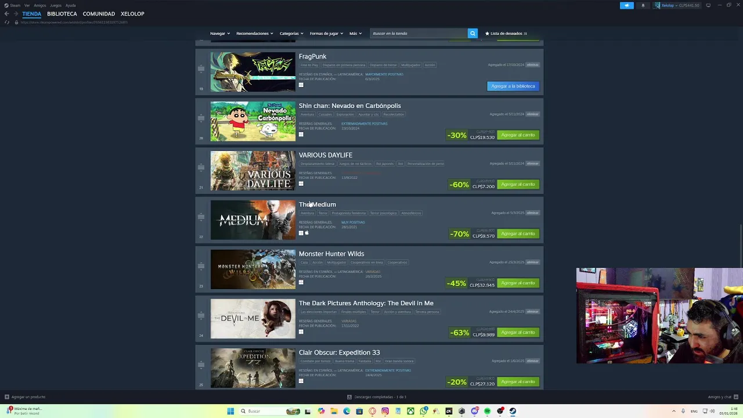Image resolution: width=743 pixels, height=418 pixels.
Task: Click the Rol japonés tag on VARIOUS DAYLIFE
Action: coord(385,164)
